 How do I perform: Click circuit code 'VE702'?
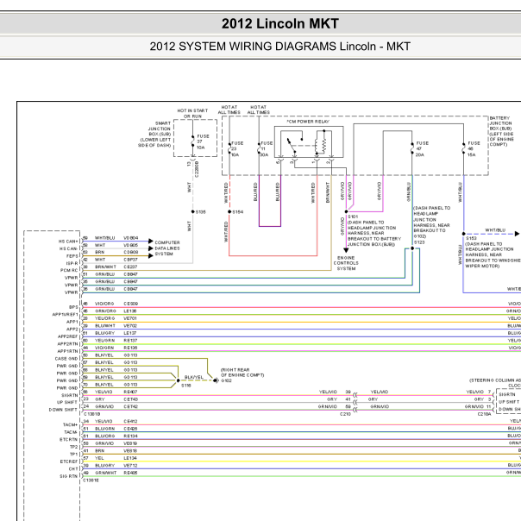[130, 326]
